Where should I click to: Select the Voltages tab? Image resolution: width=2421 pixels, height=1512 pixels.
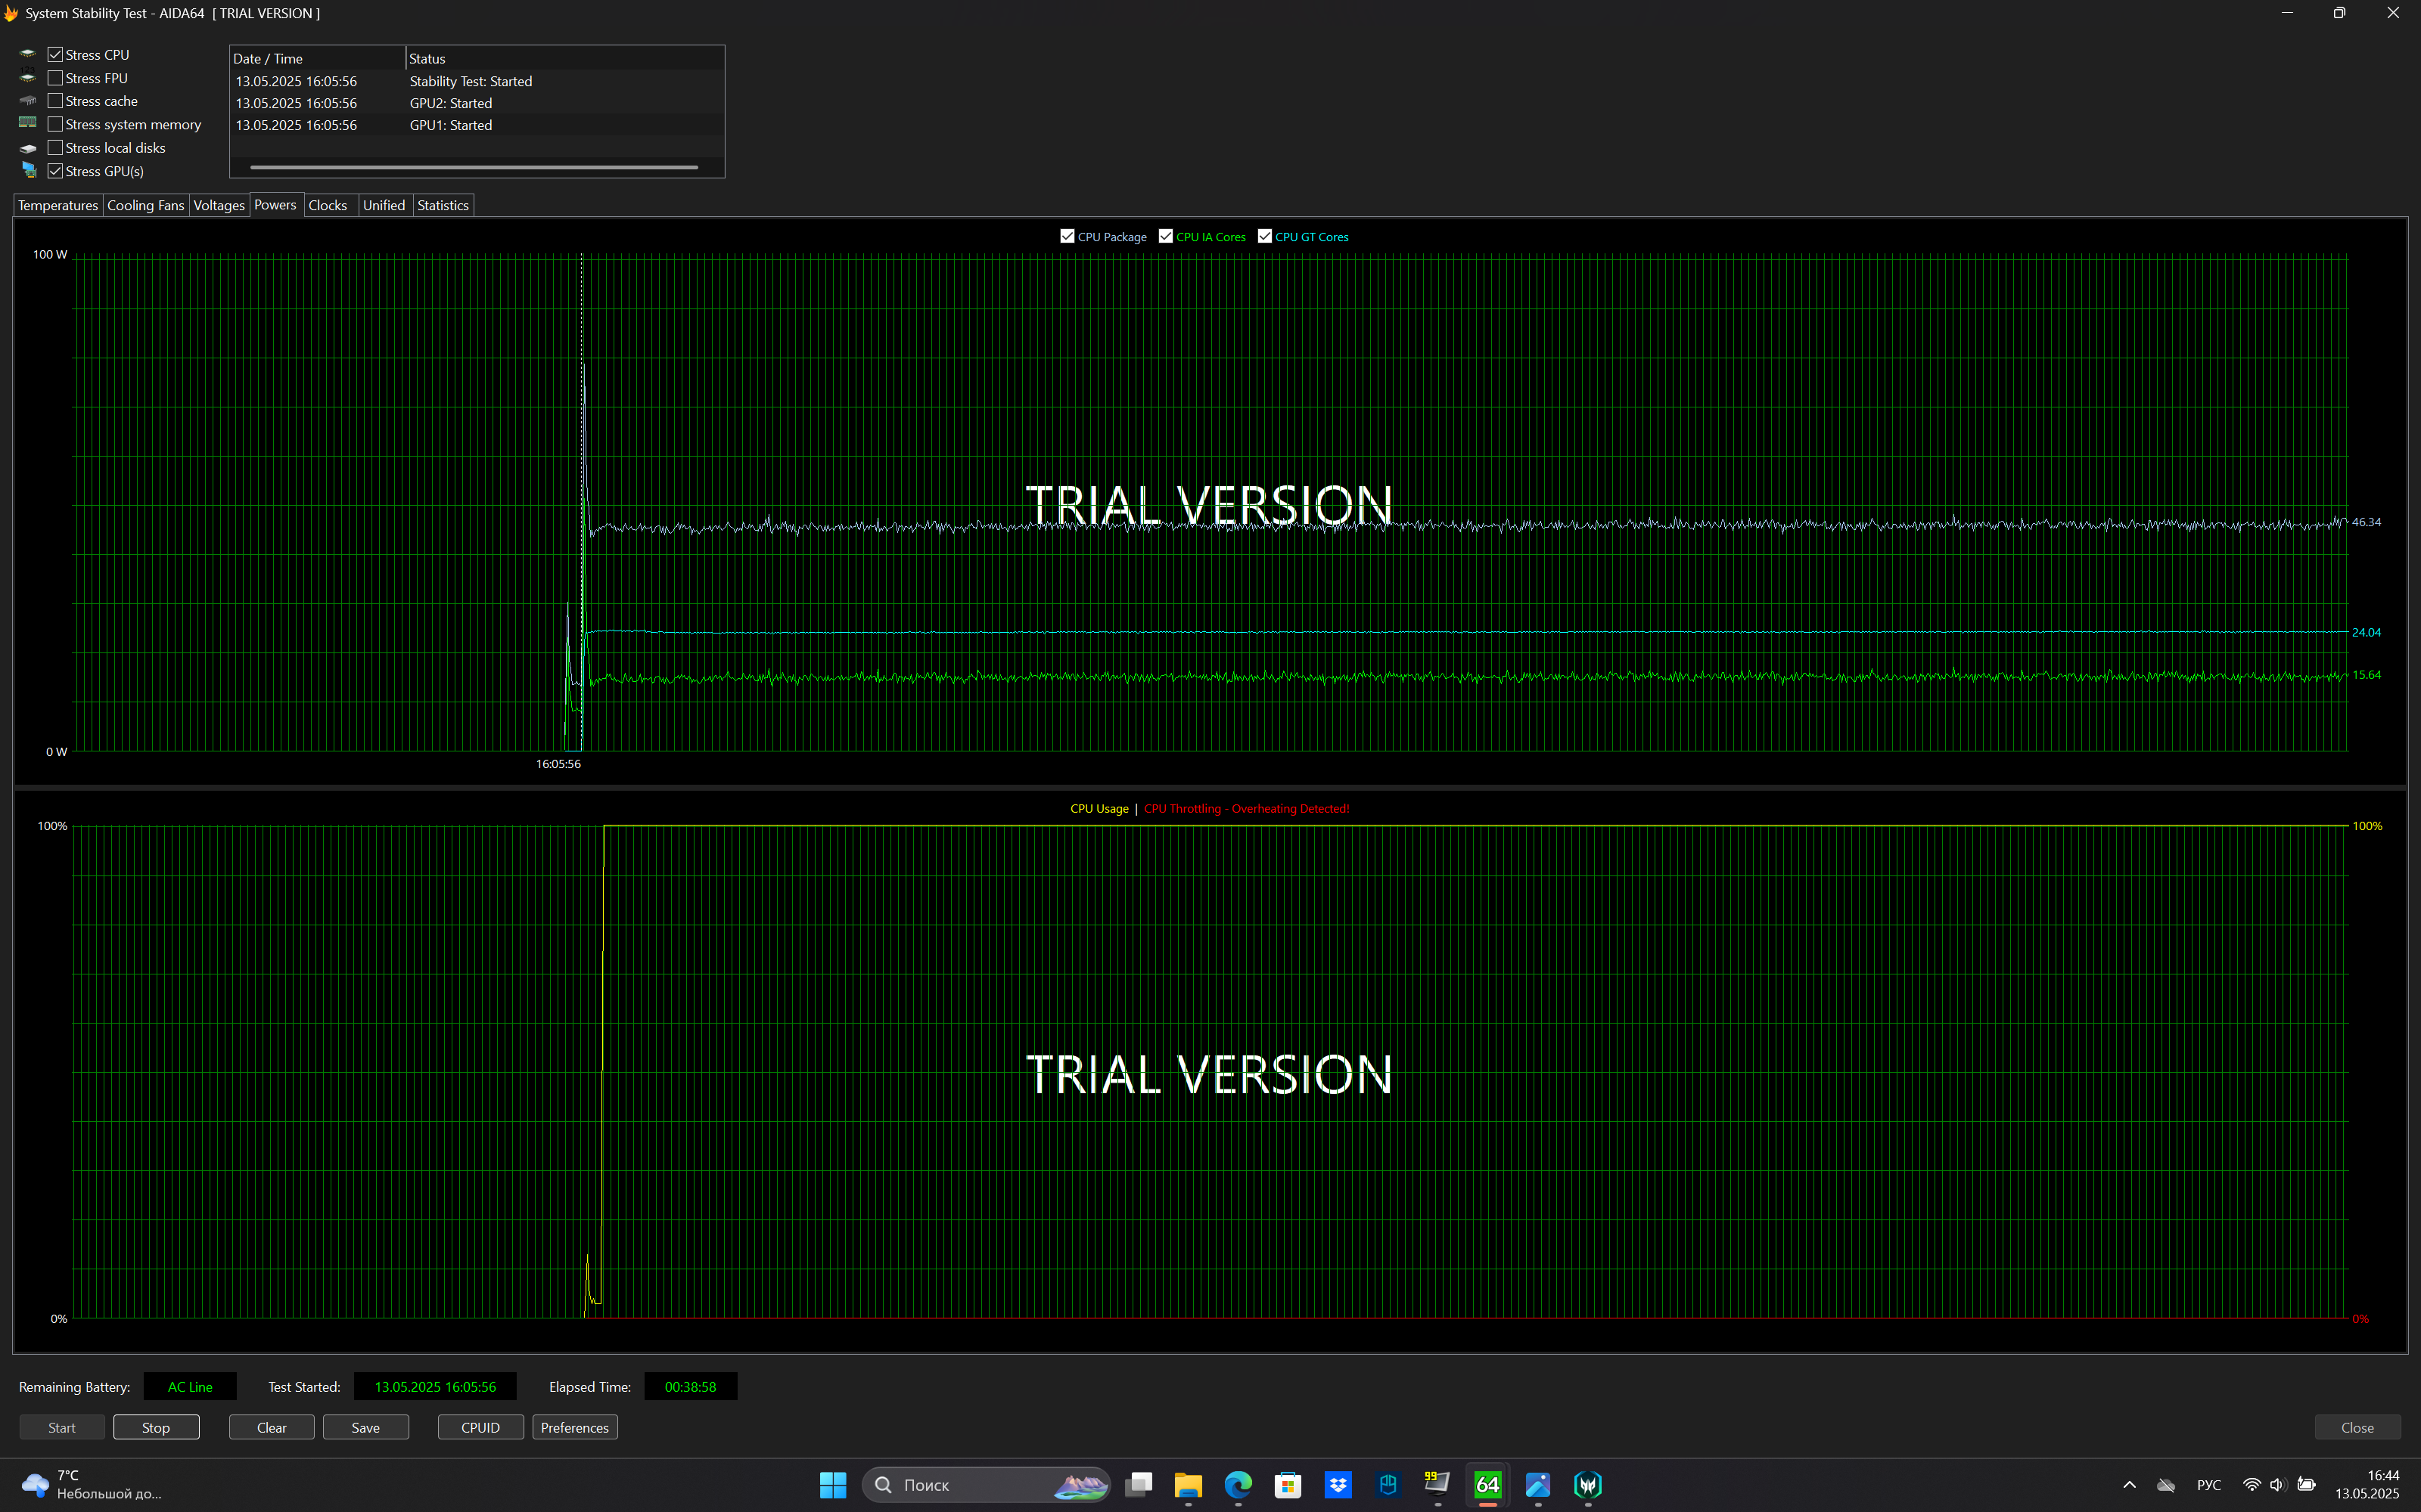click(218, 205)
